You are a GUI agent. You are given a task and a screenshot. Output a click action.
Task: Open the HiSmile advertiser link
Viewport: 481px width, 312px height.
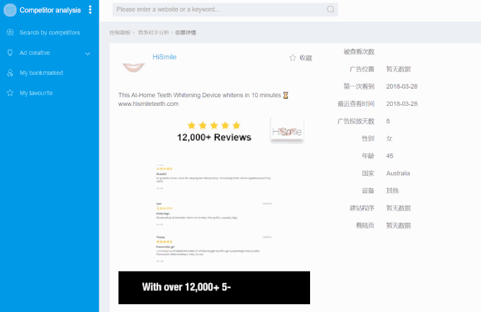164,57
